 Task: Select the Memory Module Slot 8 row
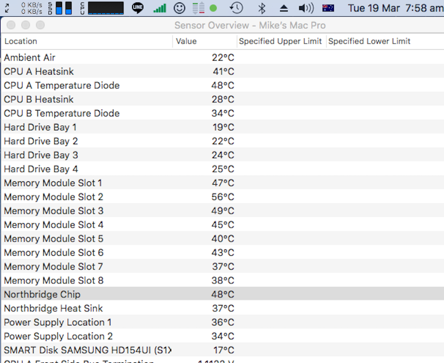pos(222,281)
